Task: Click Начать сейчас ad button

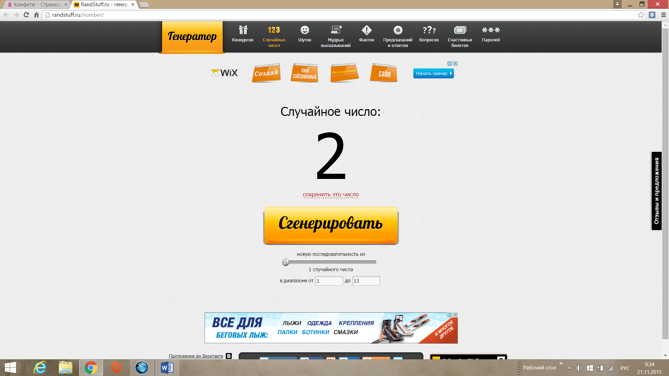Action: [x=433, y=73]
